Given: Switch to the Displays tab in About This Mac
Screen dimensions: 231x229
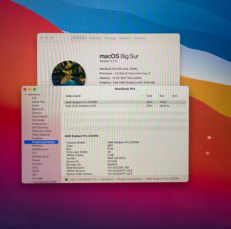Looking at the screenshot, I should pos(95,38).
